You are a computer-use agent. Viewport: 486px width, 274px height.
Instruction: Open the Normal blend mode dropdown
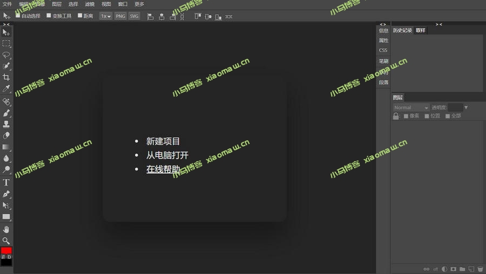[411, 108]
